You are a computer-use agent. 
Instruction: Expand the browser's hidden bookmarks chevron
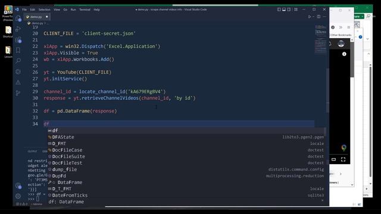tap(341, 27)
